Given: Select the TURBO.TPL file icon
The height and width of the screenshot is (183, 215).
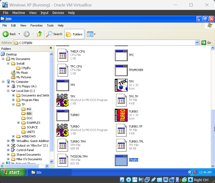Looking at the screenshot, I should point(121,145).
